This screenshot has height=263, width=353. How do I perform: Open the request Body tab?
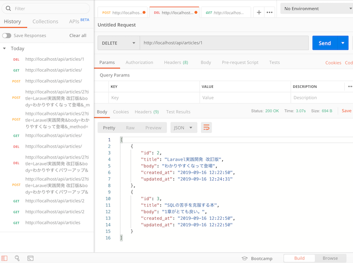[x=206, y=62]
